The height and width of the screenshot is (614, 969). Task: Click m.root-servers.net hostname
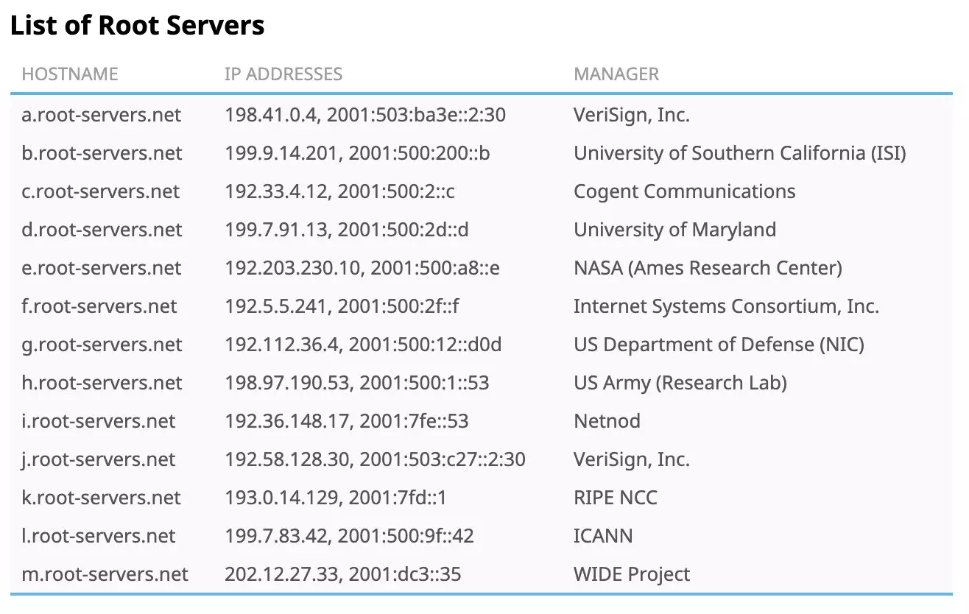point(105,574)
